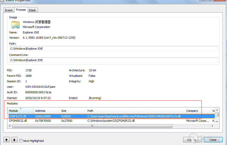Viewport: 227px width, 145px height.
Task: Click the C:\Windows\system32\CFGMGR32.dll path cell
Action: (111, 121)
